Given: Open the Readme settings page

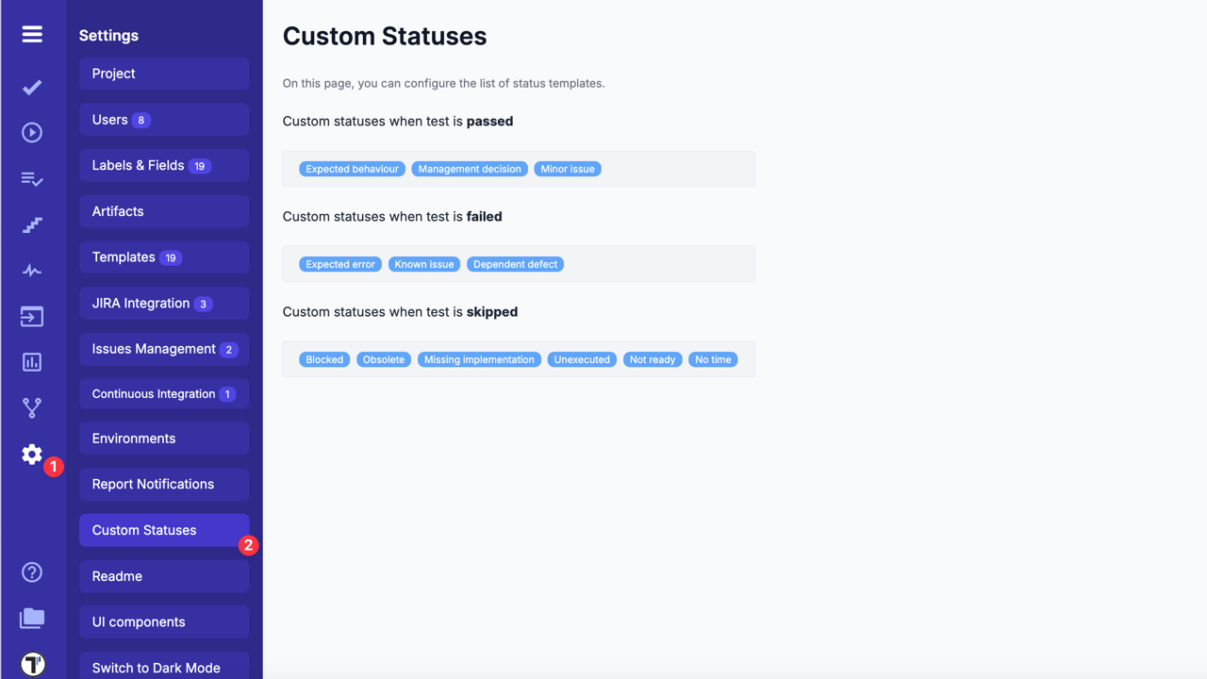Looking at the screenshot, I should 163,575.
